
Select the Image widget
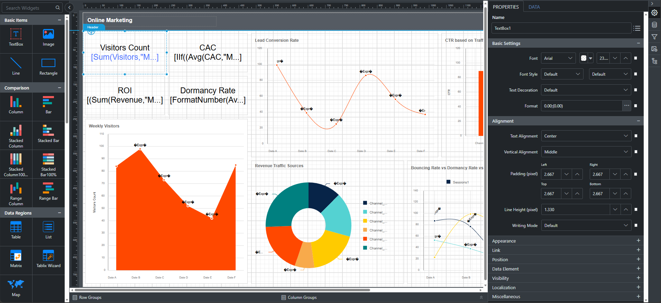point(48,38)
